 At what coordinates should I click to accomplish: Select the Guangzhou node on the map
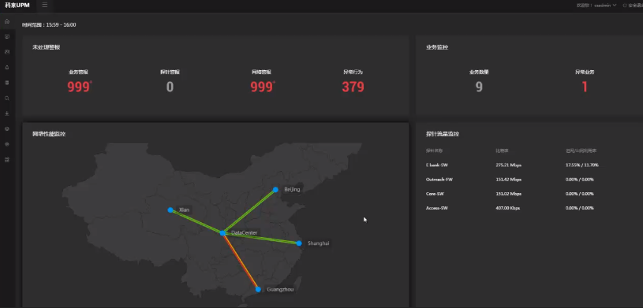[258, 289]
